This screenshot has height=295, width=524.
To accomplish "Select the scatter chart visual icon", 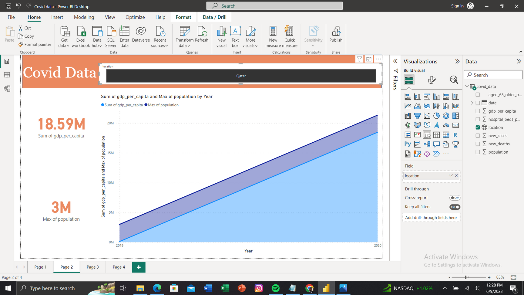I will (427, 116).
